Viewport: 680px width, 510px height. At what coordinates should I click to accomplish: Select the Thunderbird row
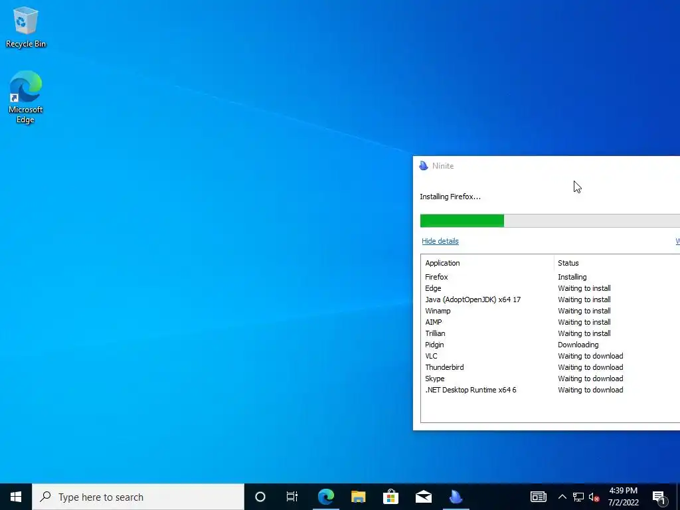[x=550, y=367]
